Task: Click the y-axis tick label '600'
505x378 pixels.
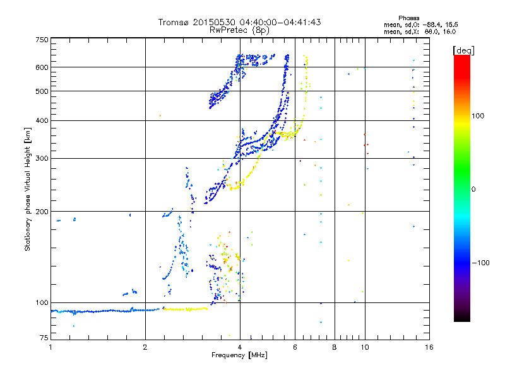Action: [42, 67]
